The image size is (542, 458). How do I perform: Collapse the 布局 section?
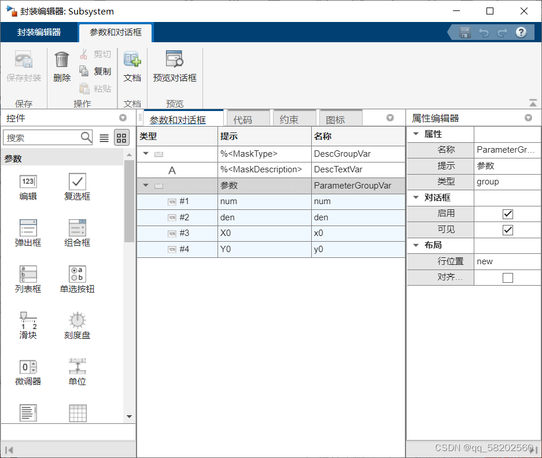click(416, 245)
